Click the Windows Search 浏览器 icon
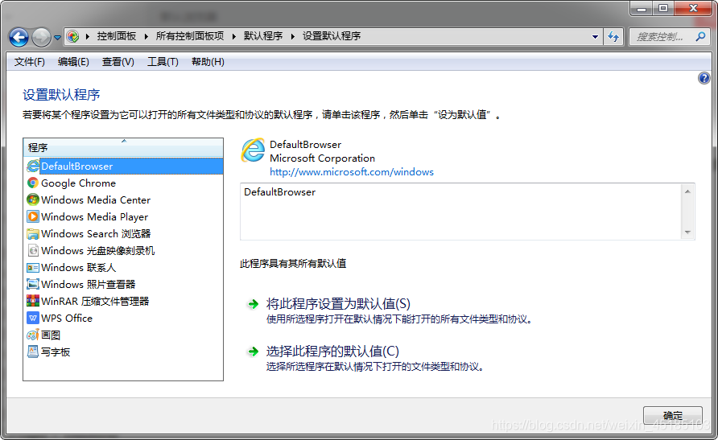This screenshot has height=440, width=718. (x=33, y=234)
